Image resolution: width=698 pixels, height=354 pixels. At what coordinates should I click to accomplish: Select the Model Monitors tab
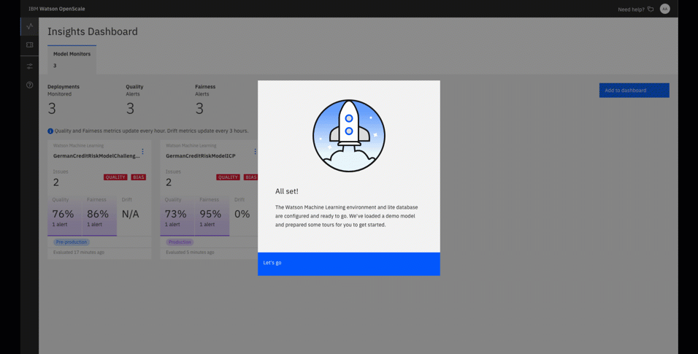click(72, 59)
